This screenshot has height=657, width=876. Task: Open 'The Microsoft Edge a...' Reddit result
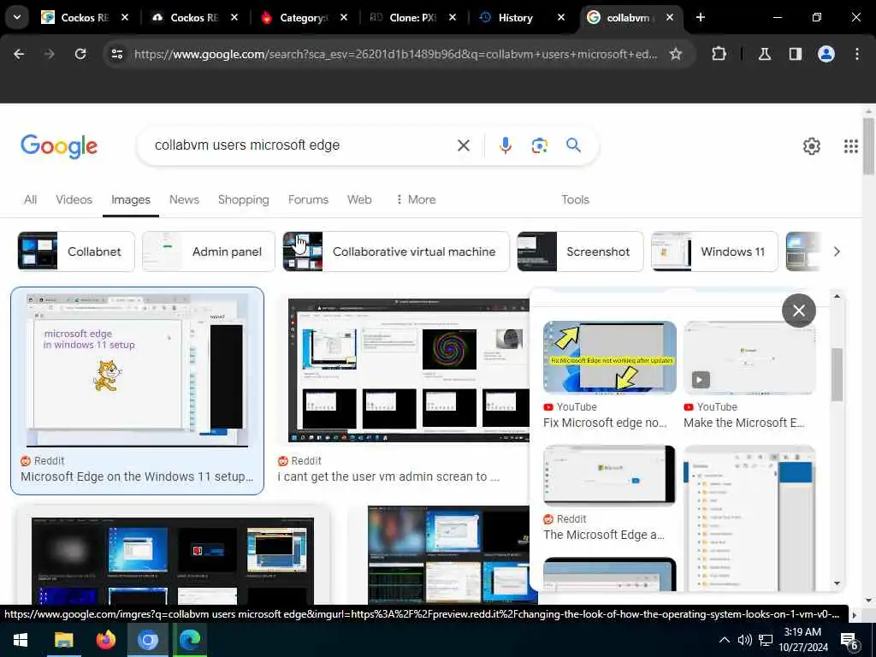pos(604,535)
